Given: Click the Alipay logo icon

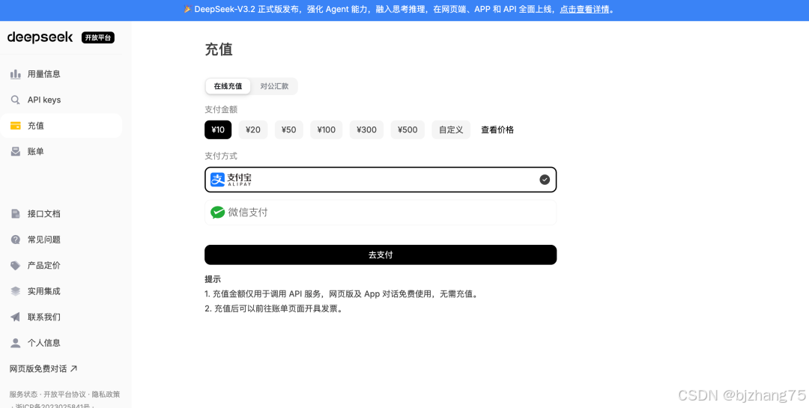Looking at the screenshot, I should [x=218, y=180].
